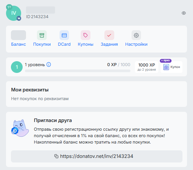
Task: Click the VK badge on the avatar
Action: pos(19,19)
